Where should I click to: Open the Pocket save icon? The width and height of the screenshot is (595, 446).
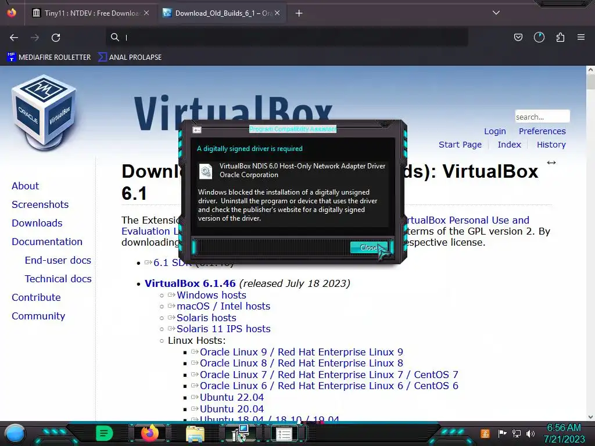pyautogui.click(x=518, y=37)
